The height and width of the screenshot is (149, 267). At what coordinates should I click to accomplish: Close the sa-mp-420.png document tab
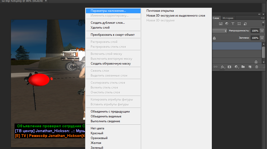46,1
